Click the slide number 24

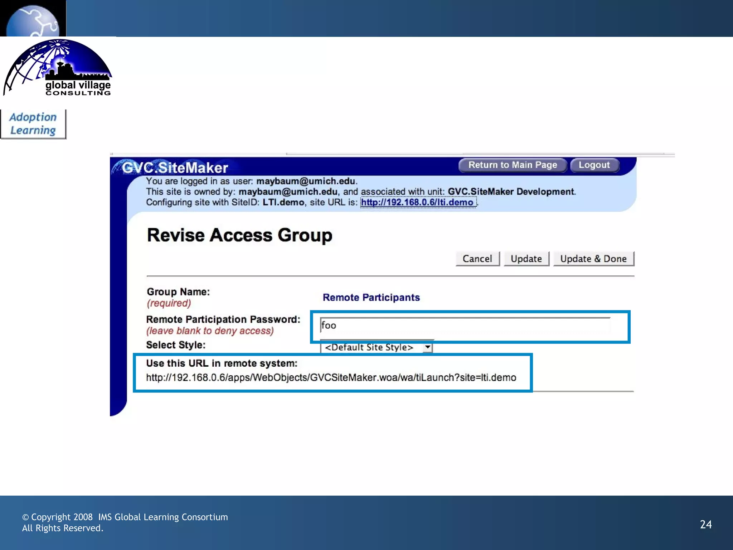coord(705,524)
